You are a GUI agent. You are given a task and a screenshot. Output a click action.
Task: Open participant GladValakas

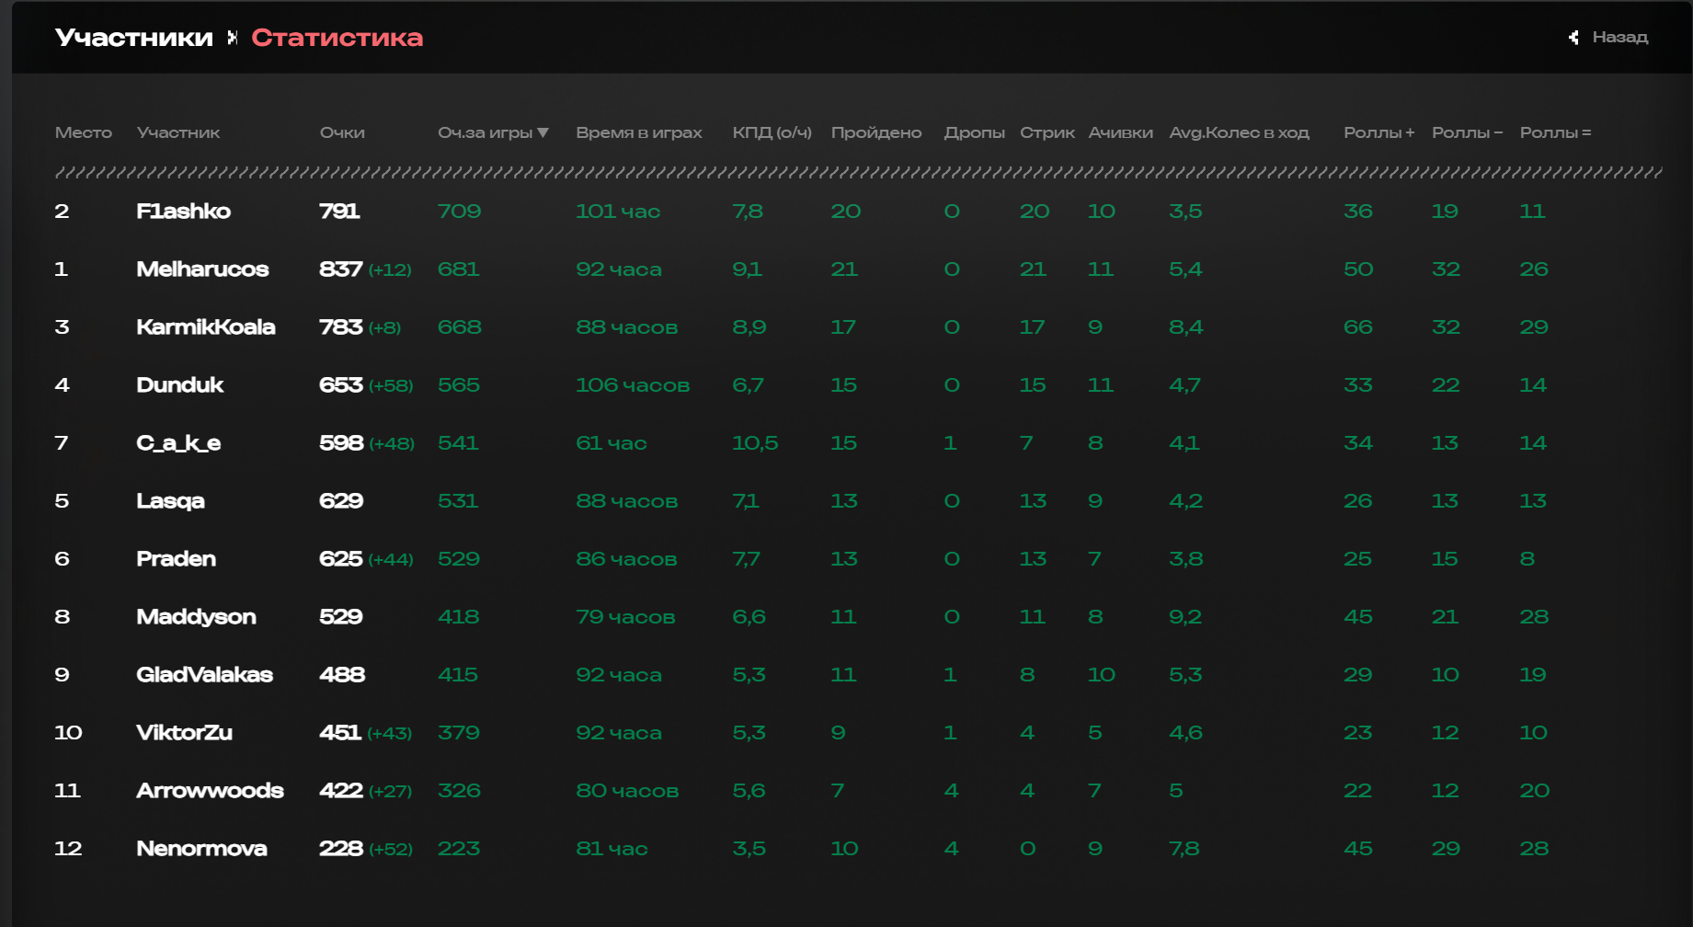point(205,675)
